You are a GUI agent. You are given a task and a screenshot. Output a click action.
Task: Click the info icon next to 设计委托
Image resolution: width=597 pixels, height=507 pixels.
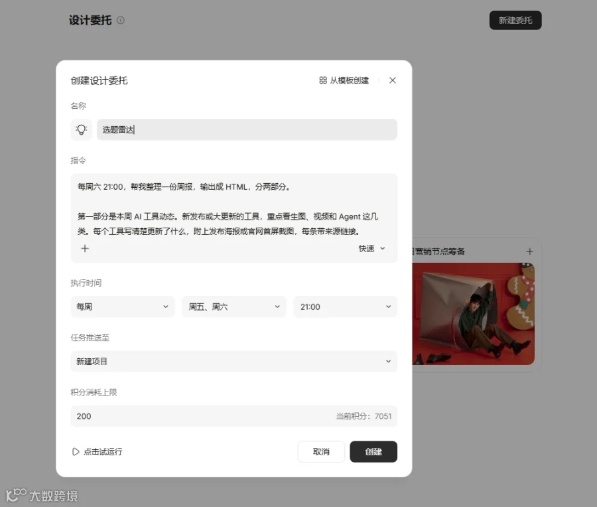pos(120,20)
